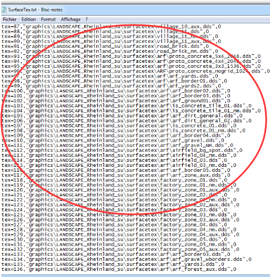Screen dimensions: 270x277
Task: Click the tex=93 proto_concrete_5x4 line
Action: point(131,56)
